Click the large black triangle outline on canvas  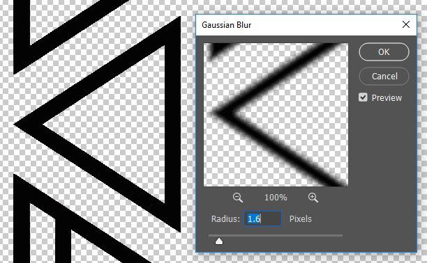coord(172,125)
